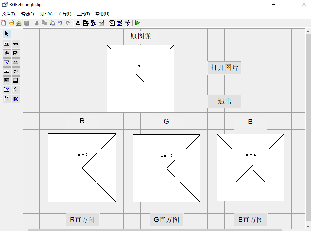Screen dimensions: 311x231
Task: Choose the Axes tool in the palette
Action: click(6, 89)
